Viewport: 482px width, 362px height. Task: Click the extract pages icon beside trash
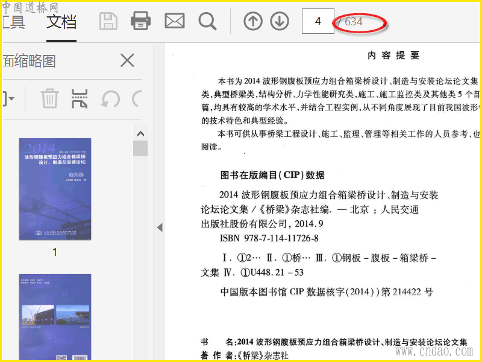(80, 99)
